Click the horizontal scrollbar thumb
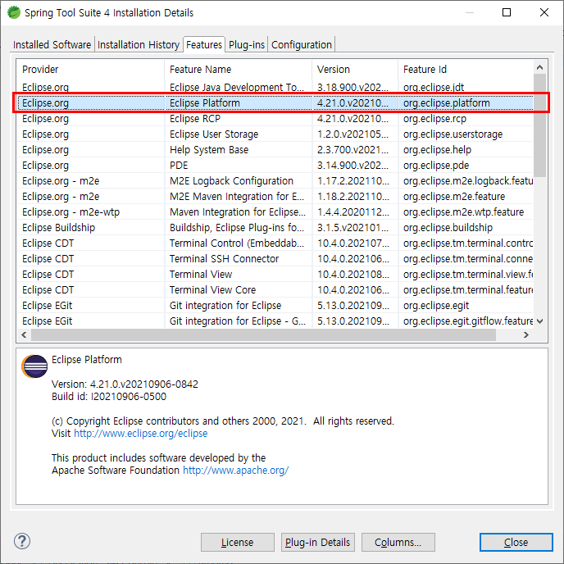Image resolution: width=564 pixels, height=564 pixels. tap(263, 334)
